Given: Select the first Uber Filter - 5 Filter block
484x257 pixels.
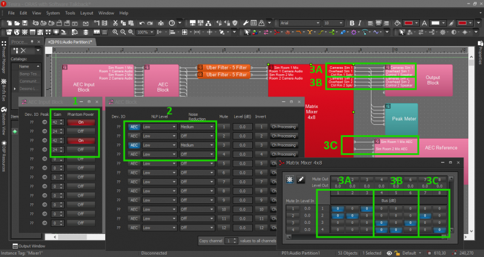Looking at the screenshot, I should [224, 68].
